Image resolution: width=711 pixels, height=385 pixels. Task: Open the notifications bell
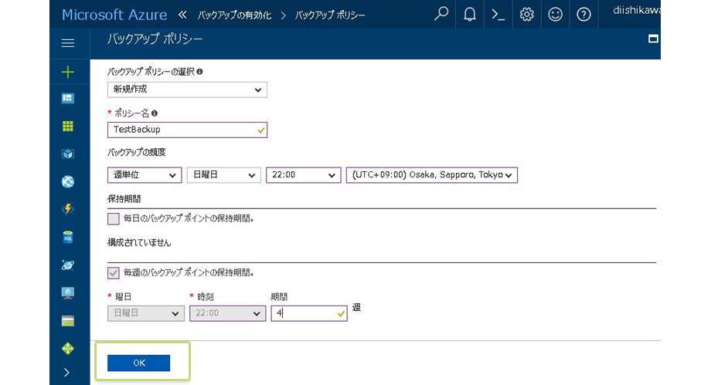pos(470,15)
